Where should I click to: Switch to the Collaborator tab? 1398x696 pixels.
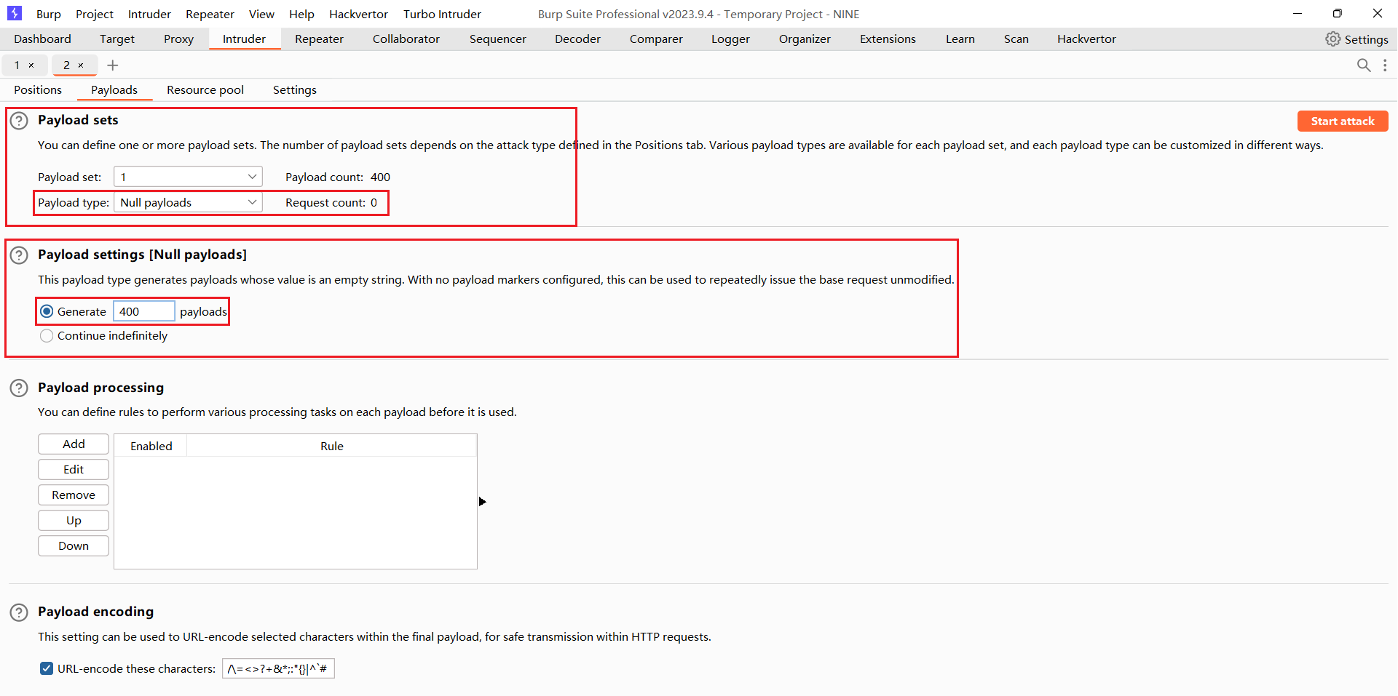pyautogui.click(x=406, y=39)
